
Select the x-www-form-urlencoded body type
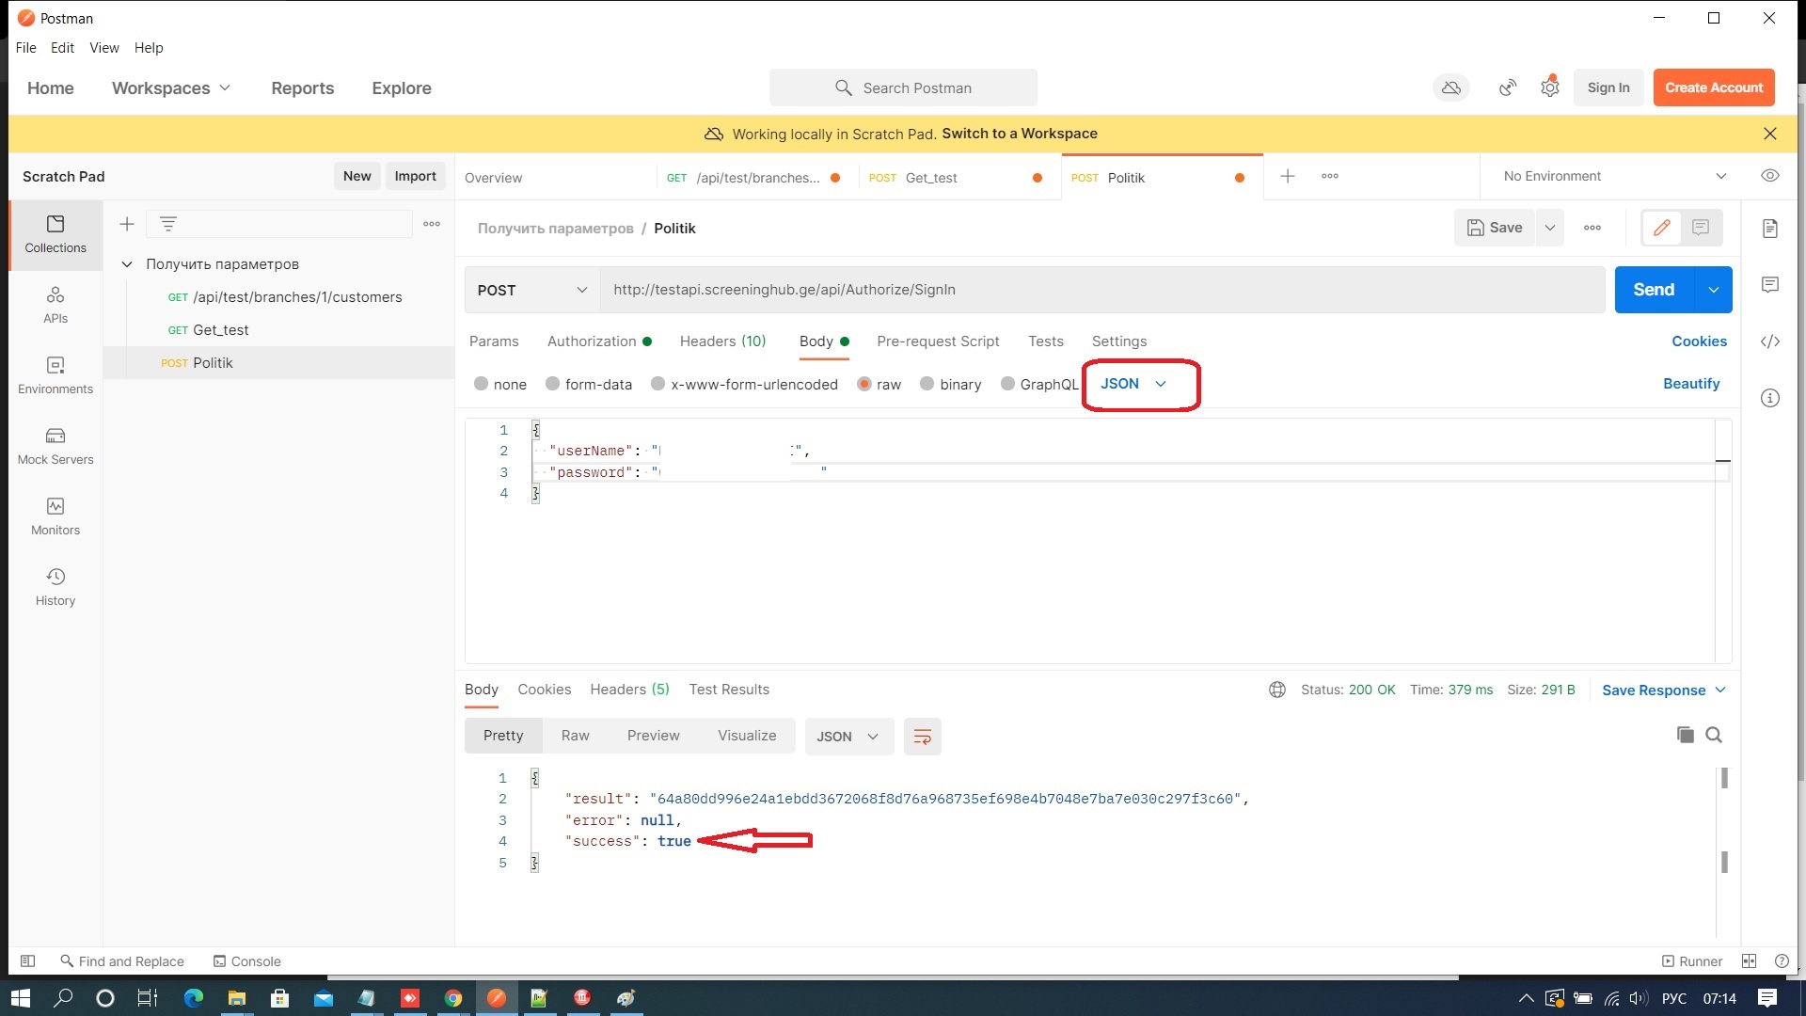pos(744,384)
